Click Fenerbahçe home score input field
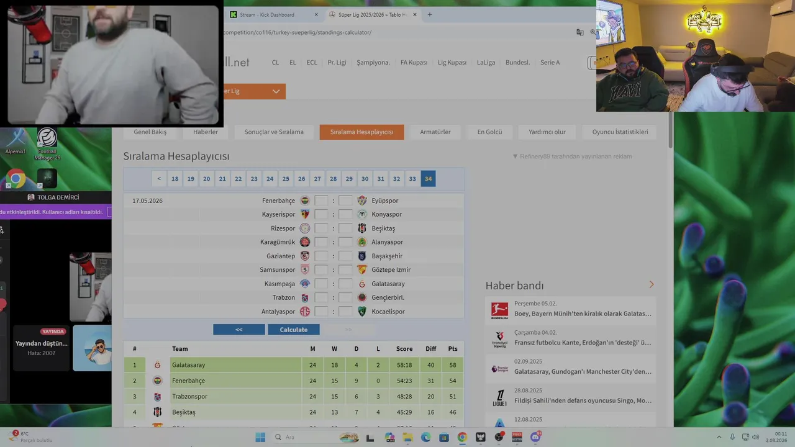This screenshot has width=795, height=447. 321,201
